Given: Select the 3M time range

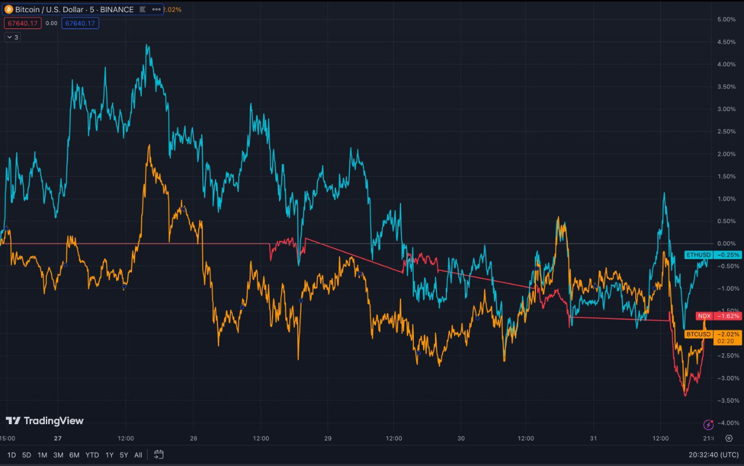Looking at the screenshot, I should 58,455.
